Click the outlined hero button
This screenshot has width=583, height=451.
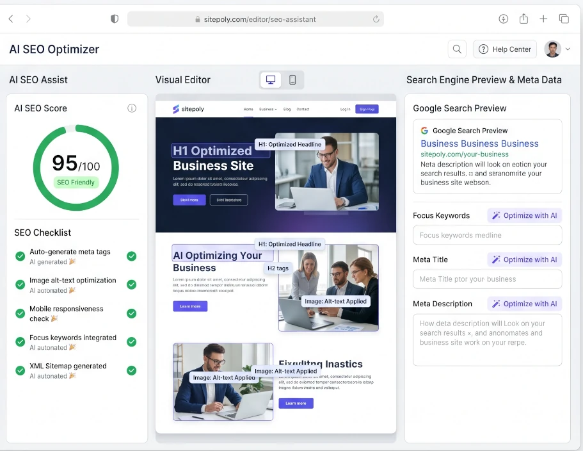pyautogui.click(x=228, y=200)
